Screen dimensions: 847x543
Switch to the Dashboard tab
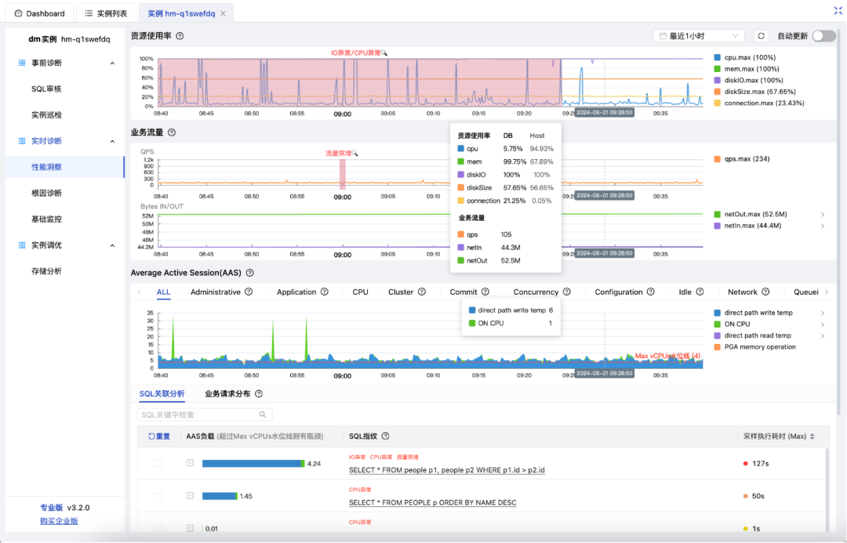point(39,13)
